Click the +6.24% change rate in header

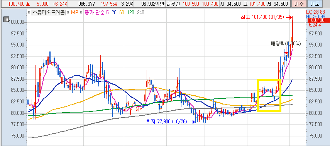click(60, 4)
